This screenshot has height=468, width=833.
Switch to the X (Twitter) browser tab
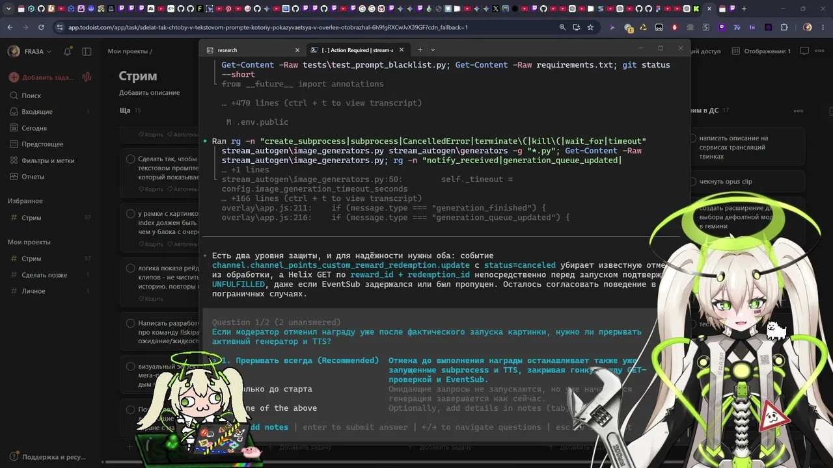495,9
